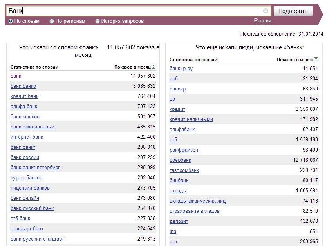This screenshot has height=246, width=327.
Task: Select the 3 035 832 count value
Action: (145, 86)
